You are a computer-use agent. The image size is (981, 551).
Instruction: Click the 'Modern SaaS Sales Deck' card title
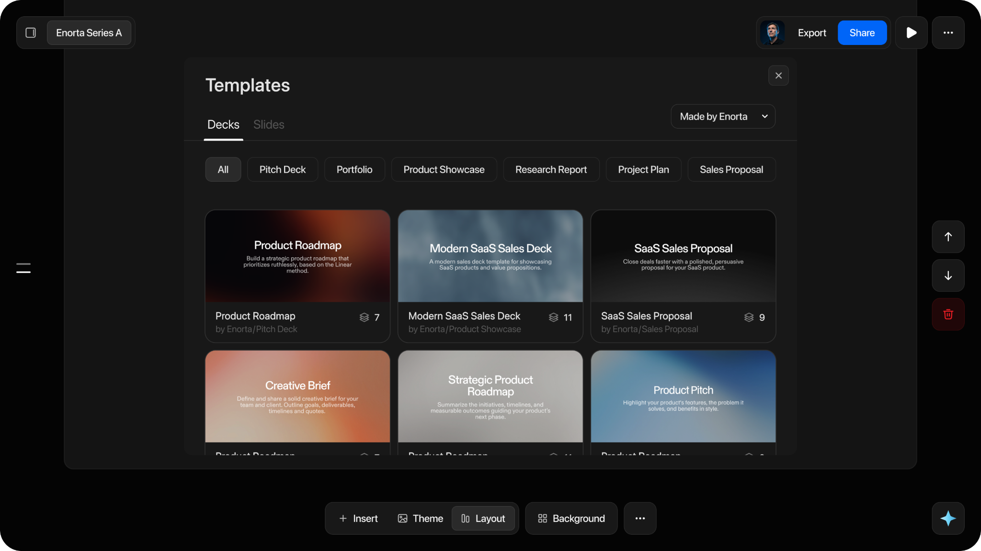tap(464, 316)
